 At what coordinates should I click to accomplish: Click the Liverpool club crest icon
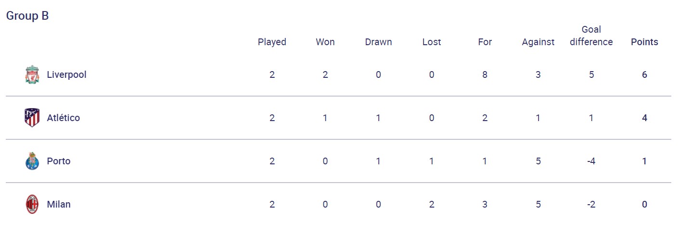tap(32, 75)
